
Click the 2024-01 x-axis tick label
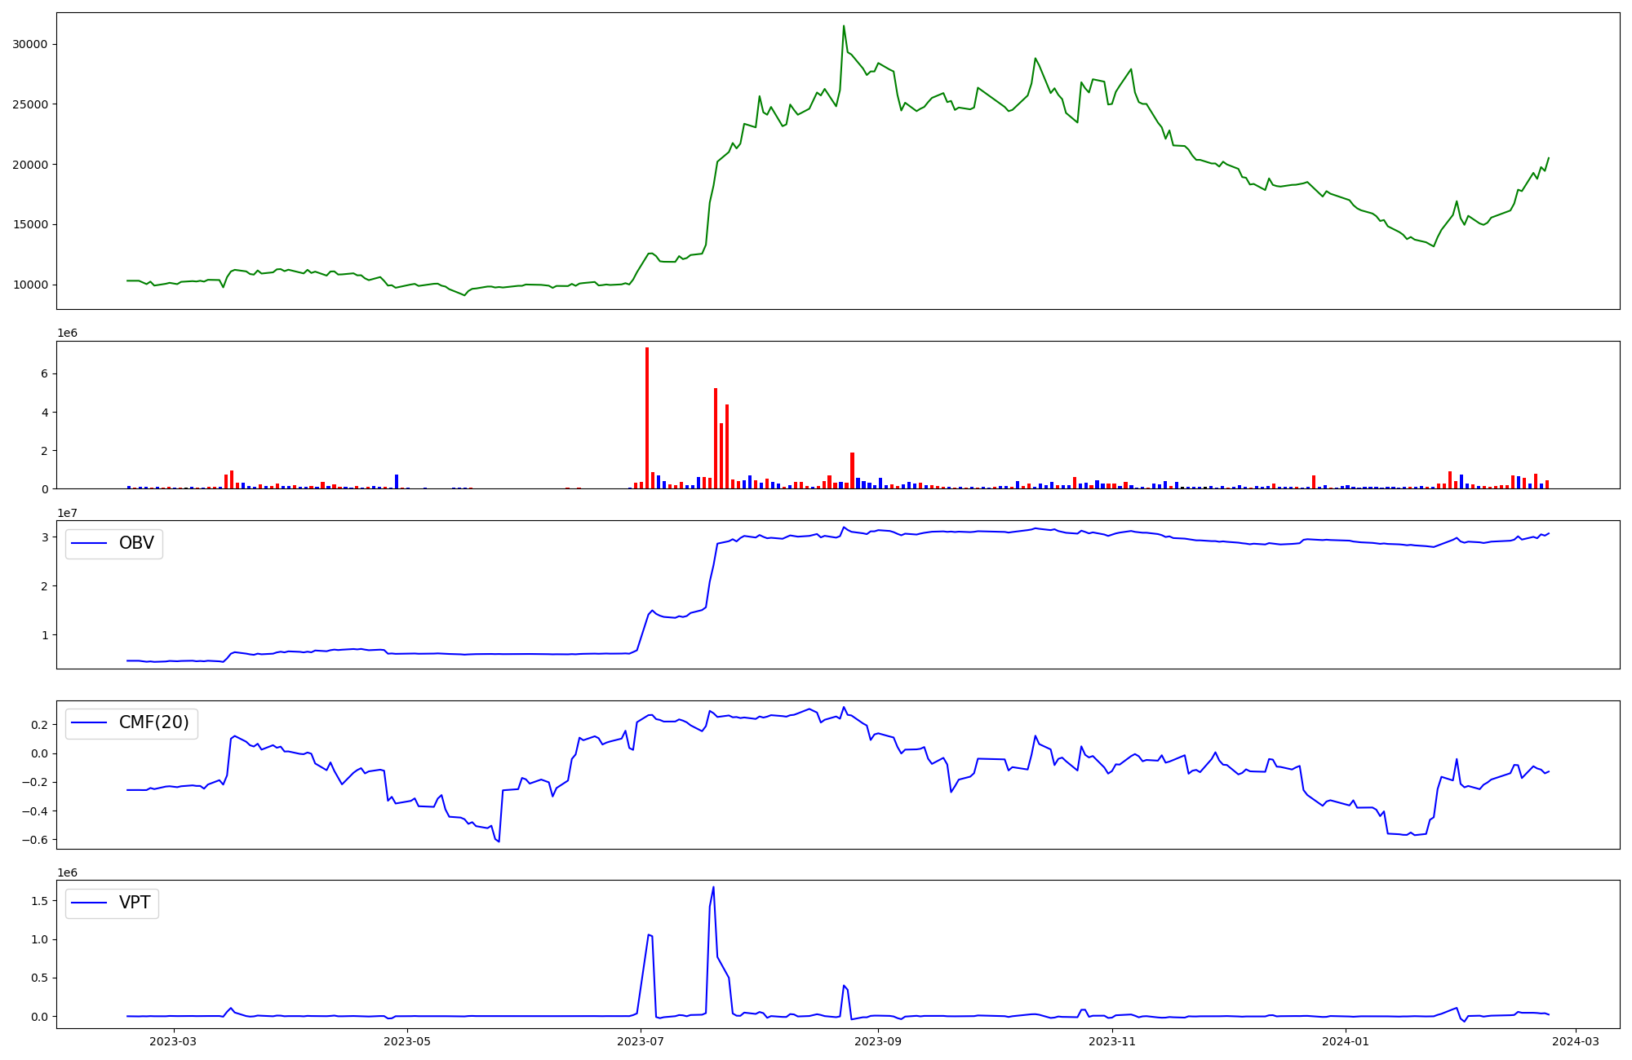click(x=1345, y=1041)
